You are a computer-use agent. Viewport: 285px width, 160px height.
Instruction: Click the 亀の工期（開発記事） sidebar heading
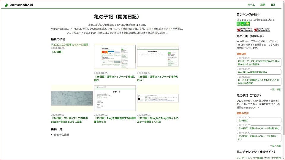coord(251,36)
